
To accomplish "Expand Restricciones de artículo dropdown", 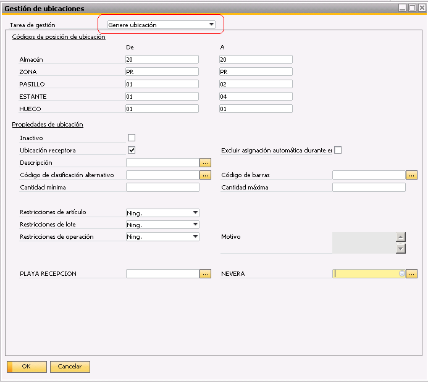I will 195,213.
